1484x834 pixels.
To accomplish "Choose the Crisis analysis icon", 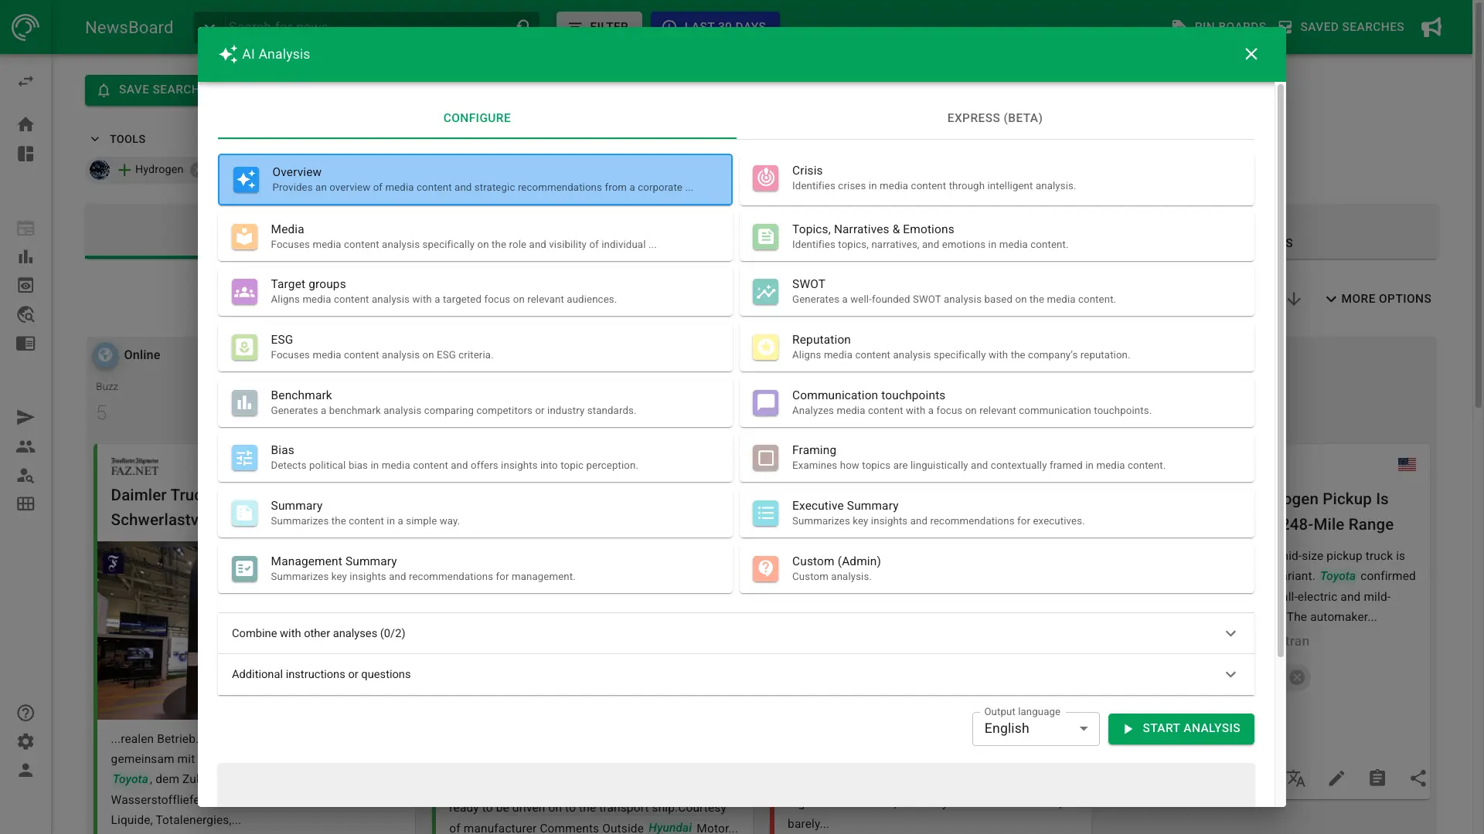I will pyautogui.click(x=765, y=178).
